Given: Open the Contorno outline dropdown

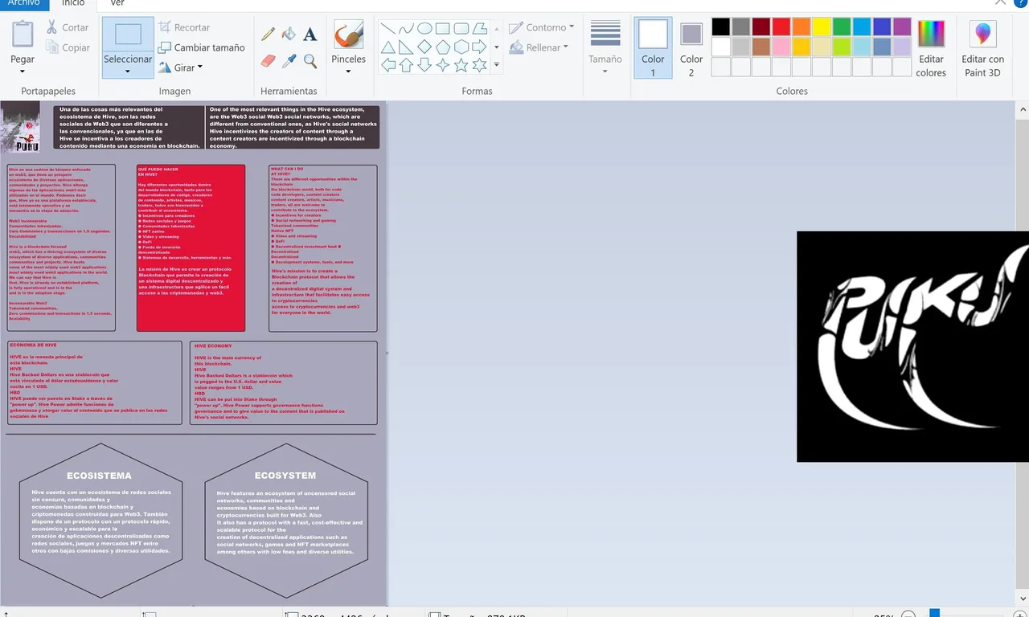Looking at the screenshot, I should click(541, 27).
